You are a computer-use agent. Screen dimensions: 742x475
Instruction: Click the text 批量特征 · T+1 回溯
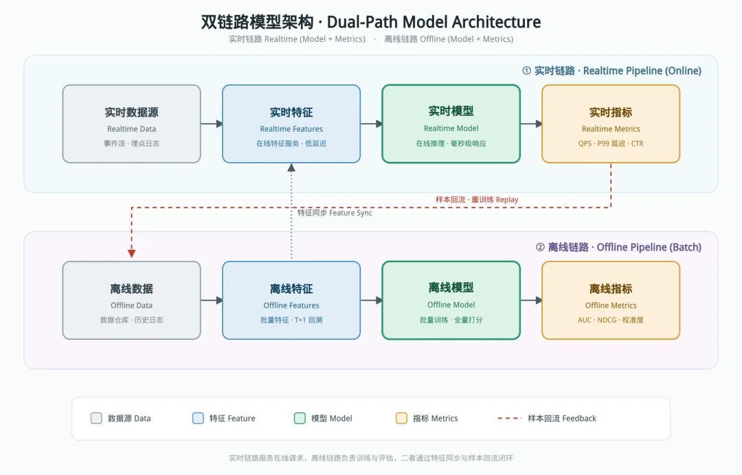tap(291, 320)
